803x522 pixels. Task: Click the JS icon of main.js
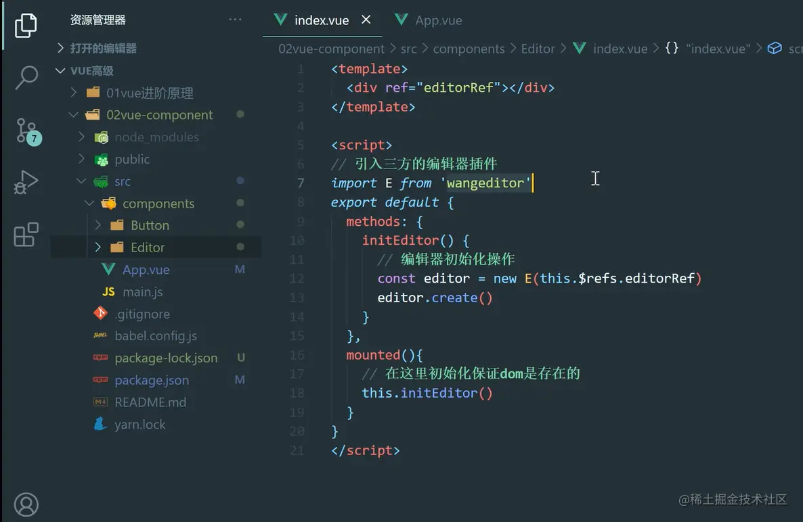tap(108, 292)
